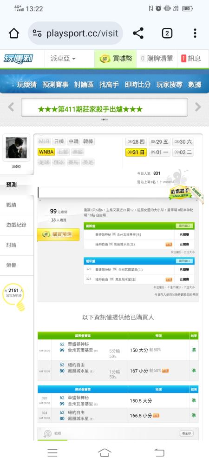This screenshot has height=465, width=209.
Task: Tap the Android back navigation button
Action: point(159,452)
